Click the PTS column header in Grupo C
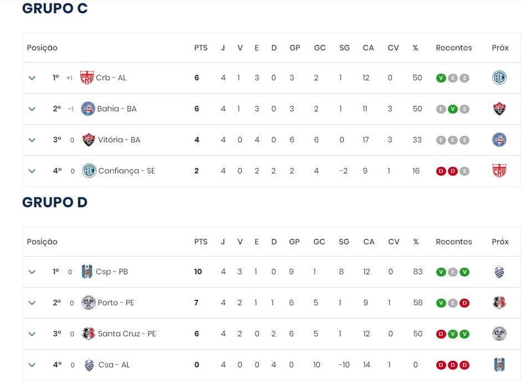The image size is (526, 389). [x=201, y=48]
